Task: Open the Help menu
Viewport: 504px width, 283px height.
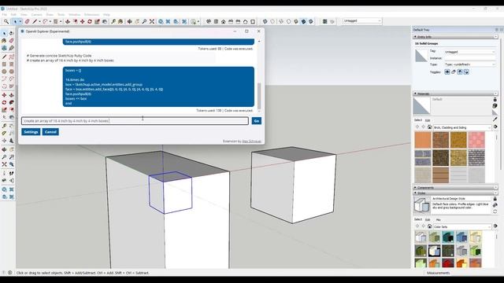Action: coord(106,15)
